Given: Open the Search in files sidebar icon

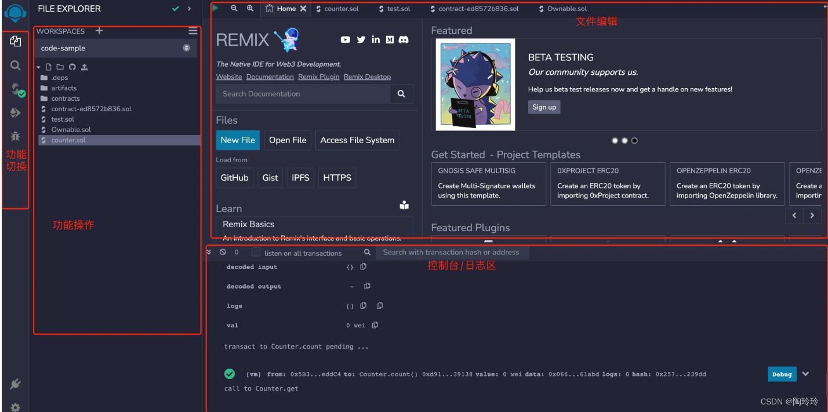Looking at the screenshot, I should point(16,65).
